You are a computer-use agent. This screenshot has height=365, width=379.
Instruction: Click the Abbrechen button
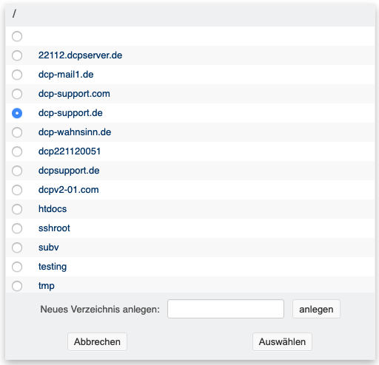coord(97,342)
